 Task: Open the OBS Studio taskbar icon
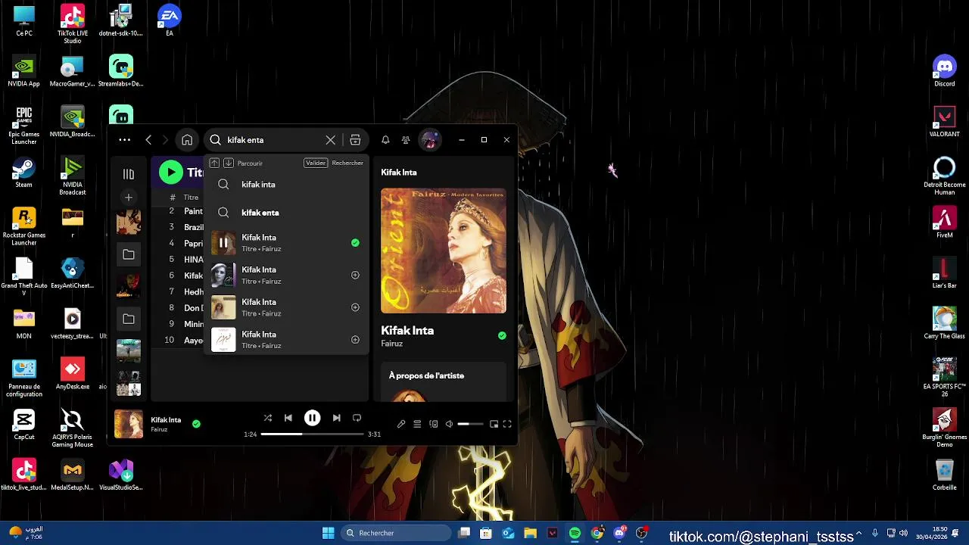[x=642, y=533]
